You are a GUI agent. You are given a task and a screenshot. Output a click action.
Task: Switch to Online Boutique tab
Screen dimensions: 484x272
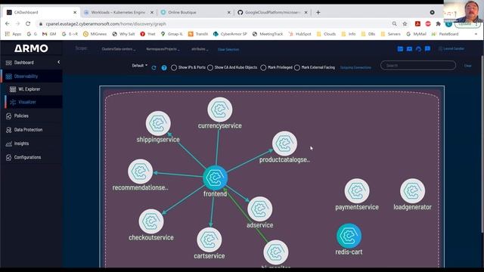click(x=195, y=12)
